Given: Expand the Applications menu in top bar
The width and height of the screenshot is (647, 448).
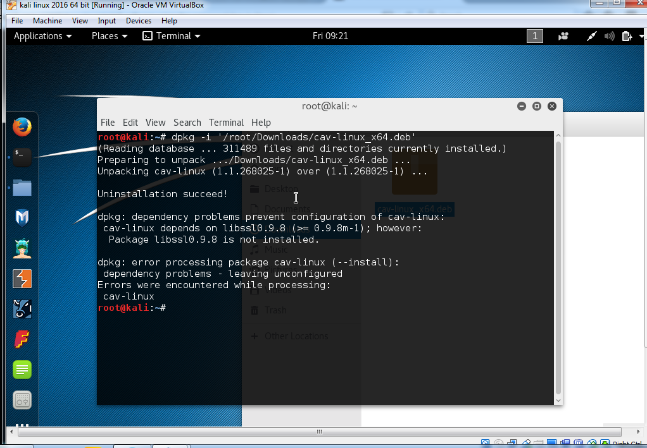Looking at the screenshot, I should [43, 36].
